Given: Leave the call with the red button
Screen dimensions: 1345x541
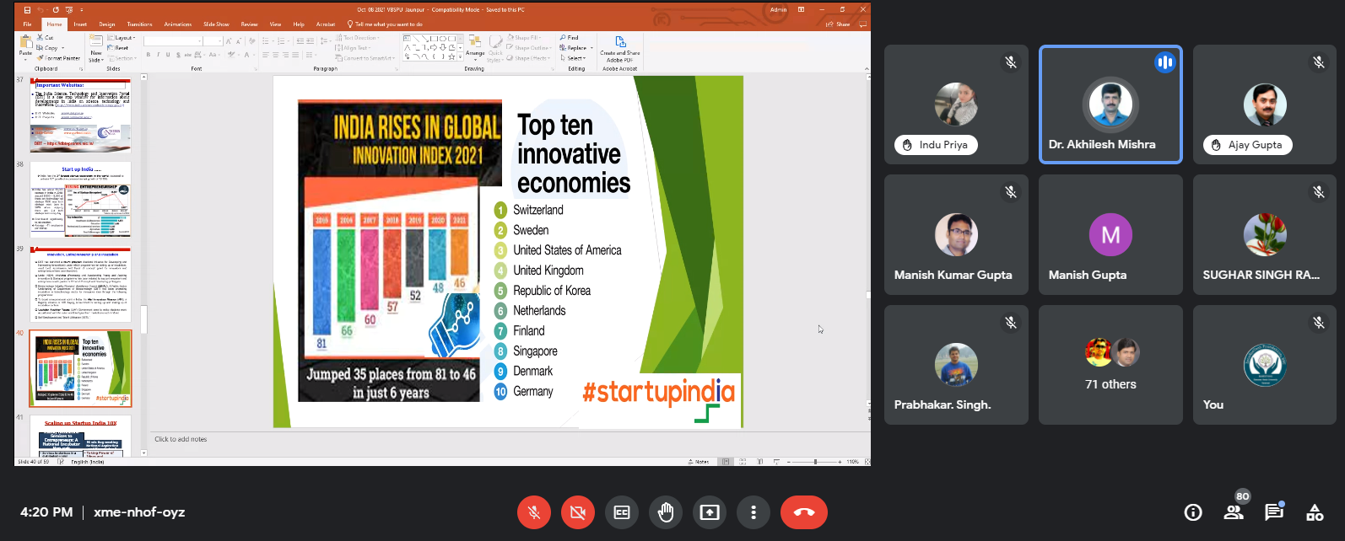Looking at the screenshot, I should tap(803, 512).
